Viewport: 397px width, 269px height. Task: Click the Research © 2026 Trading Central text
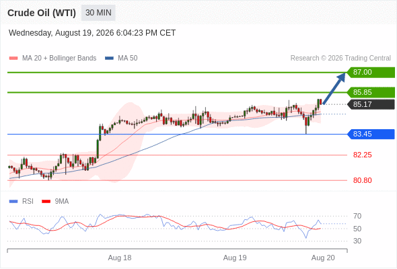pos(340,59)
